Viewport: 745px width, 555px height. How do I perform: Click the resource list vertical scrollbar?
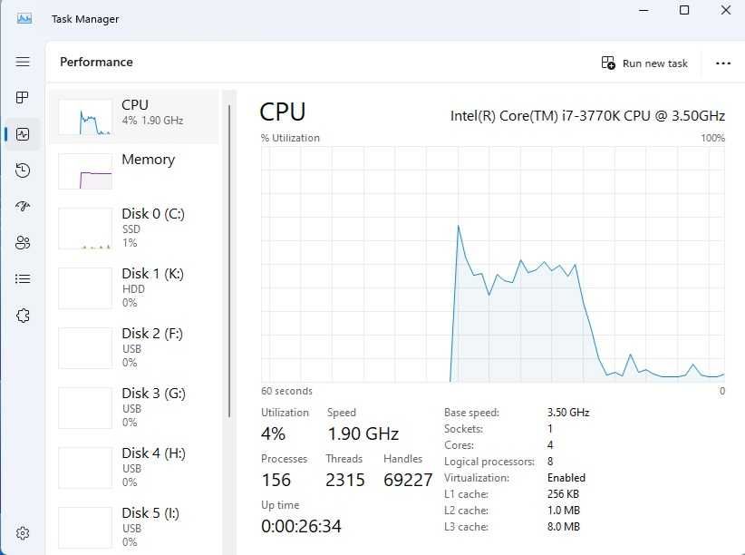tap(229, 261)
